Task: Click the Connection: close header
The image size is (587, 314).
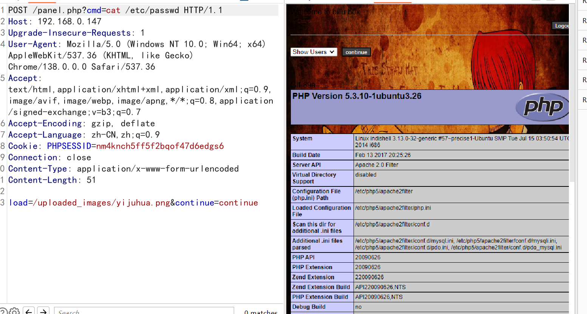Action: 49,157
